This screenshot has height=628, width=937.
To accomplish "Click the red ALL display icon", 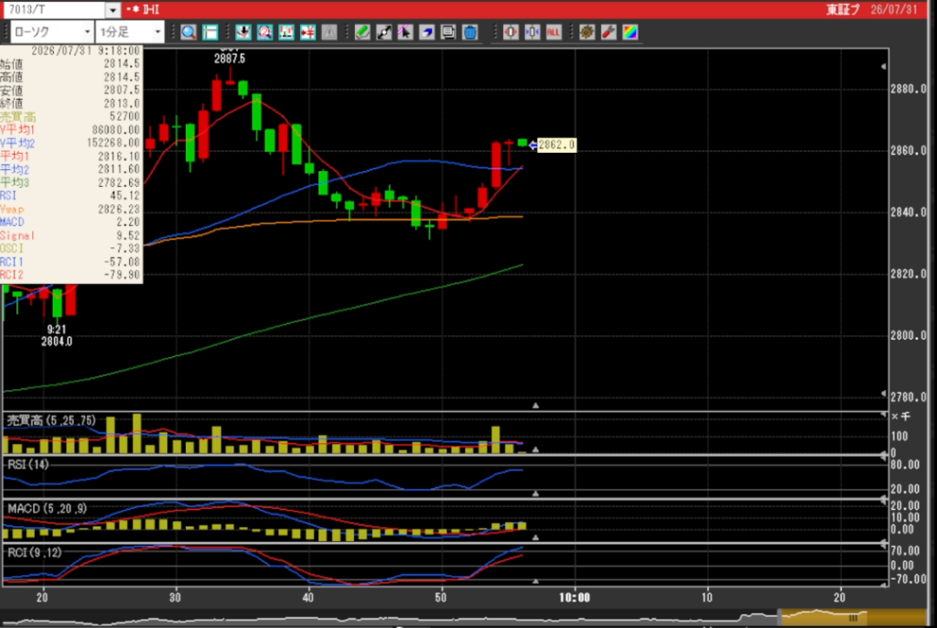I will pos(554,32).
